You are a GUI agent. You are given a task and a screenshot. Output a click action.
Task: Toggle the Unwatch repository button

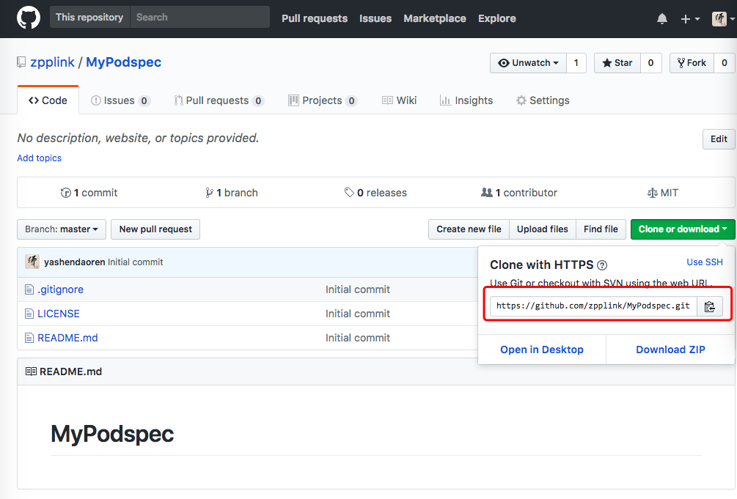[528, 63]
